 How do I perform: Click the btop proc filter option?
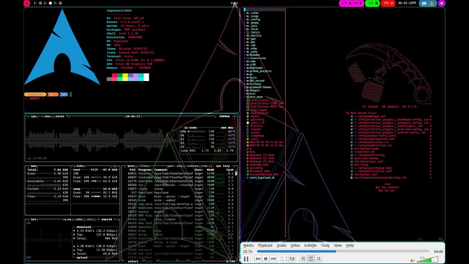(144, 166)
